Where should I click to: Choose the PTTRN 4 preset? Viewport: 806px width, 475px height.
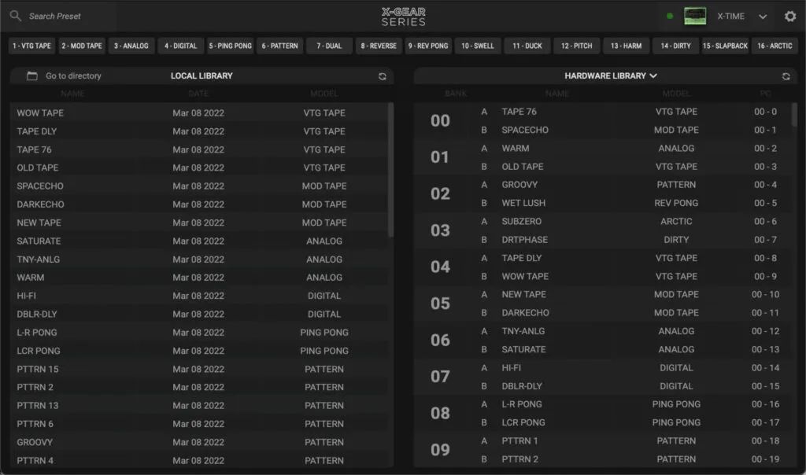[199, 461]
